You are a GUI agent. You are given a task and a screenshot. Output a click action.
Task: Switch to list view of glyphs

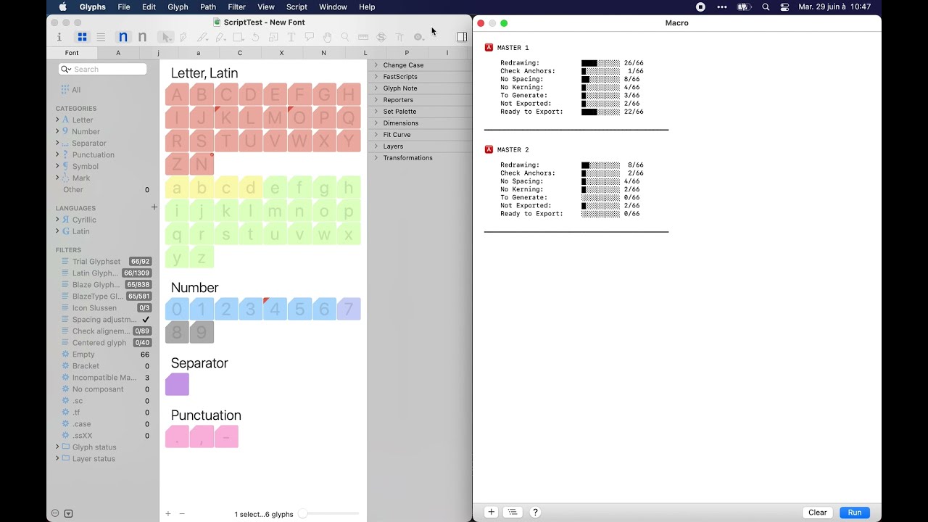101,37
